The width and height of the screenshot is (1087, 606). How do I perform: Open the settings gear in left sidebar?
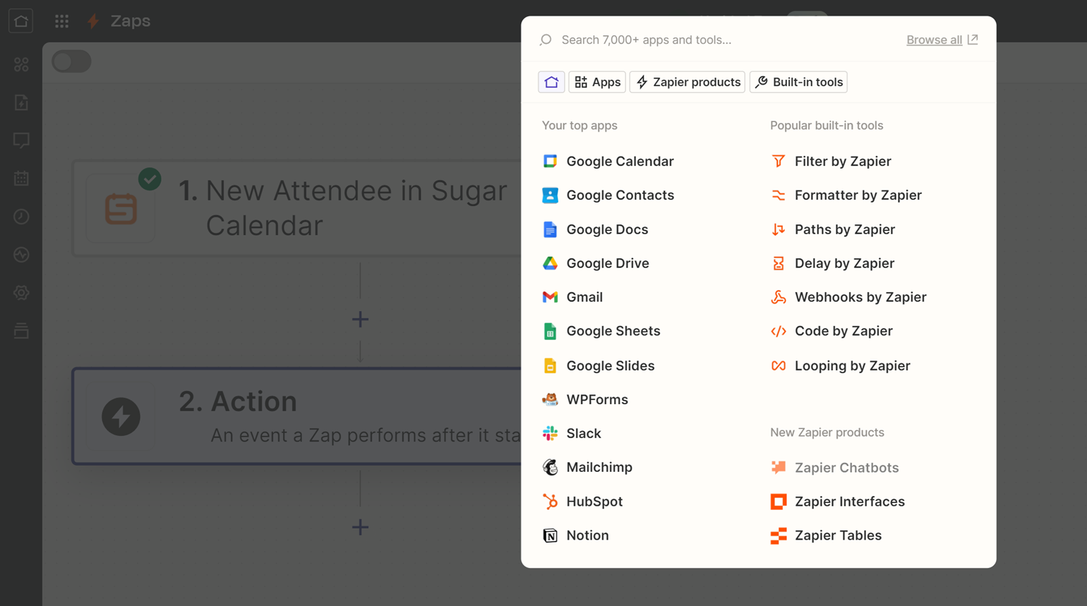(21, 293)
